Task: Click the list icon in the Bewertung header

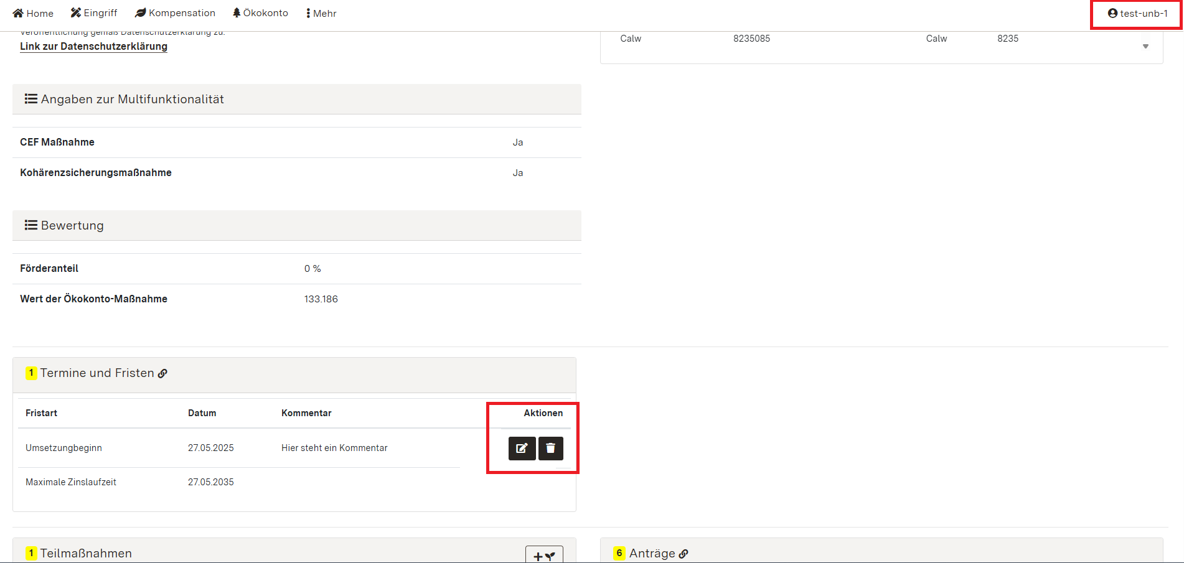Action: tap(31, 225)
